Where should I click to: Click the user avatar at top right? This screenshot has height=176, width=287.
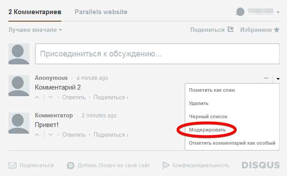pos(240,12)
